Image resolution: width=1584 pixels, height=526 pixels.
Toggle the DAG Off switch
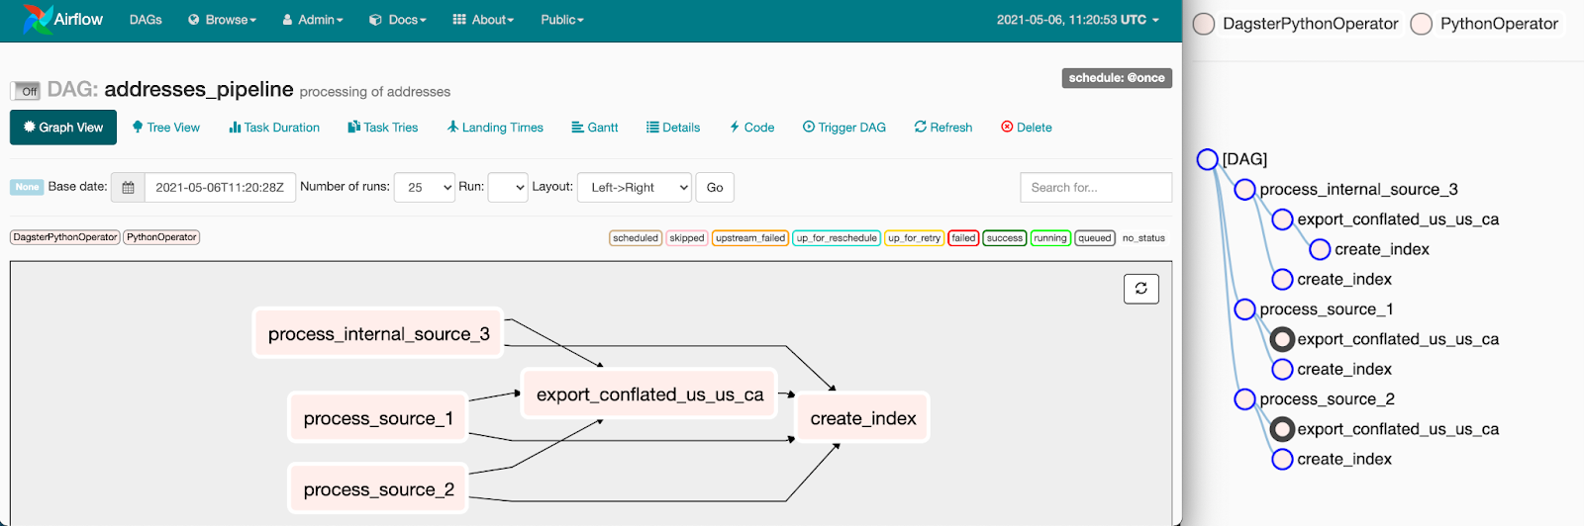tap(26, 91)
